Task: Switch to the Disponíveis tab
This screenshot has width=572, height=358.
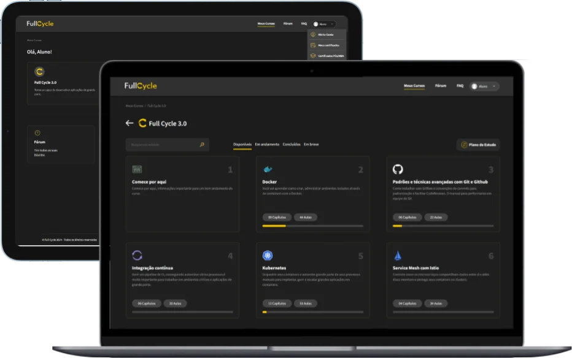Action: (x=242, y=145)
